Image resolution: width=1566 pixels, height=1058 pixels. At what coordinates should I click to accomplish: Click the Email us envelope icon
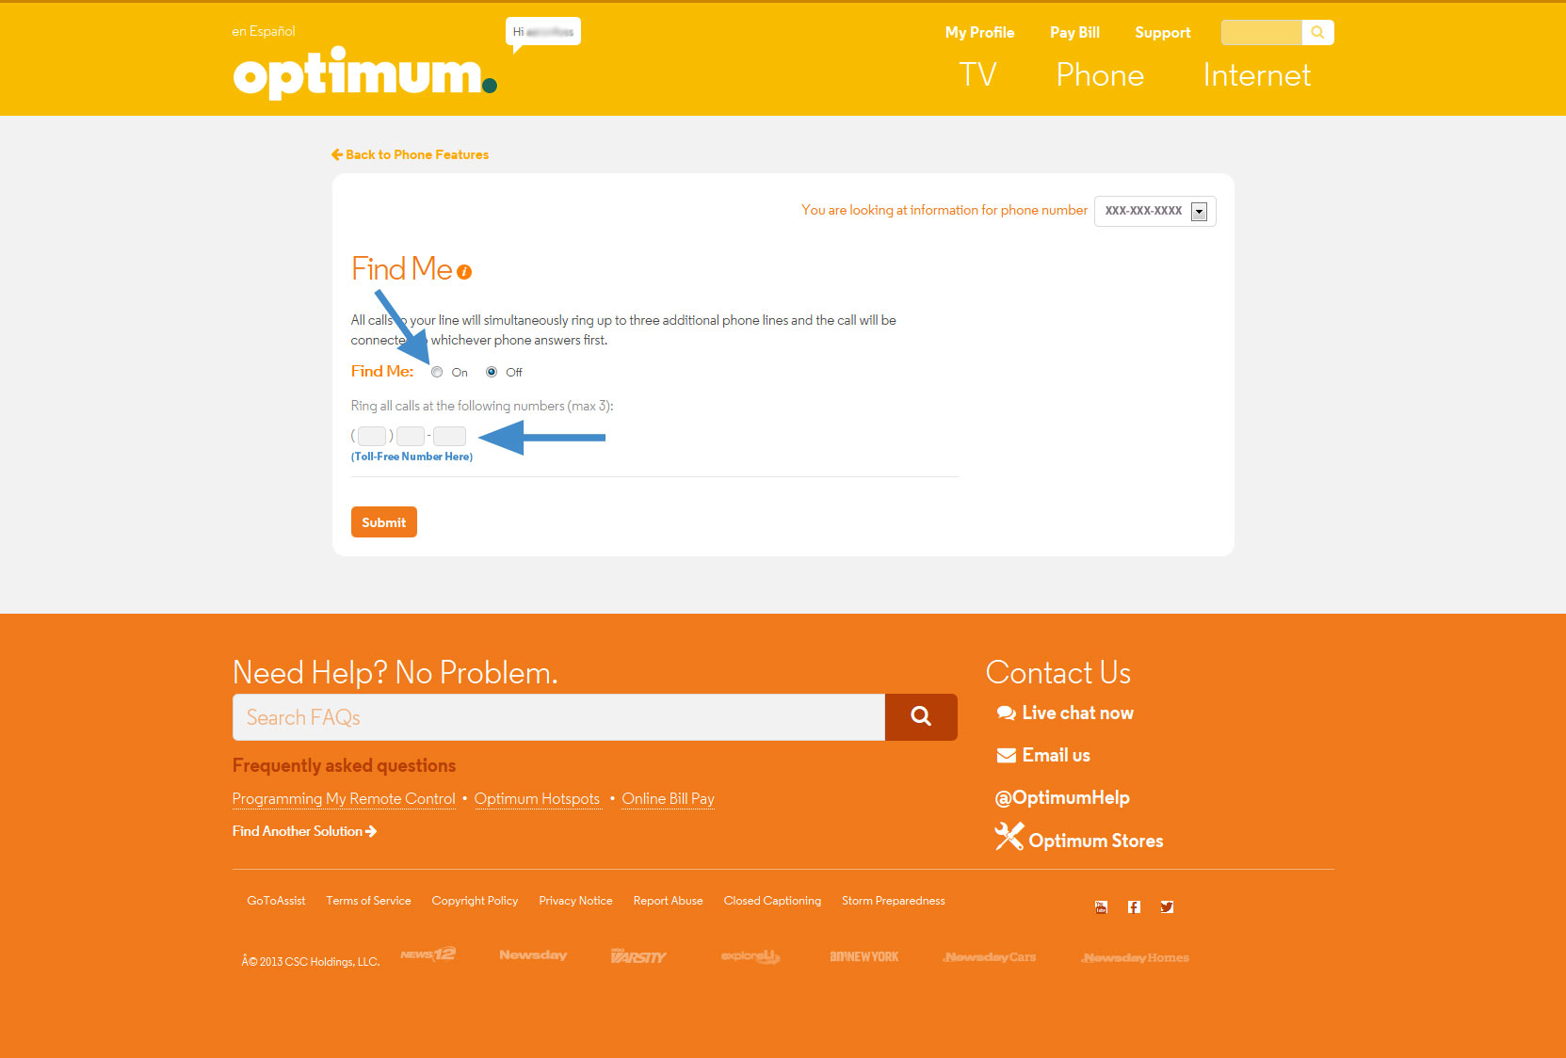click(x=1006, y=756)
